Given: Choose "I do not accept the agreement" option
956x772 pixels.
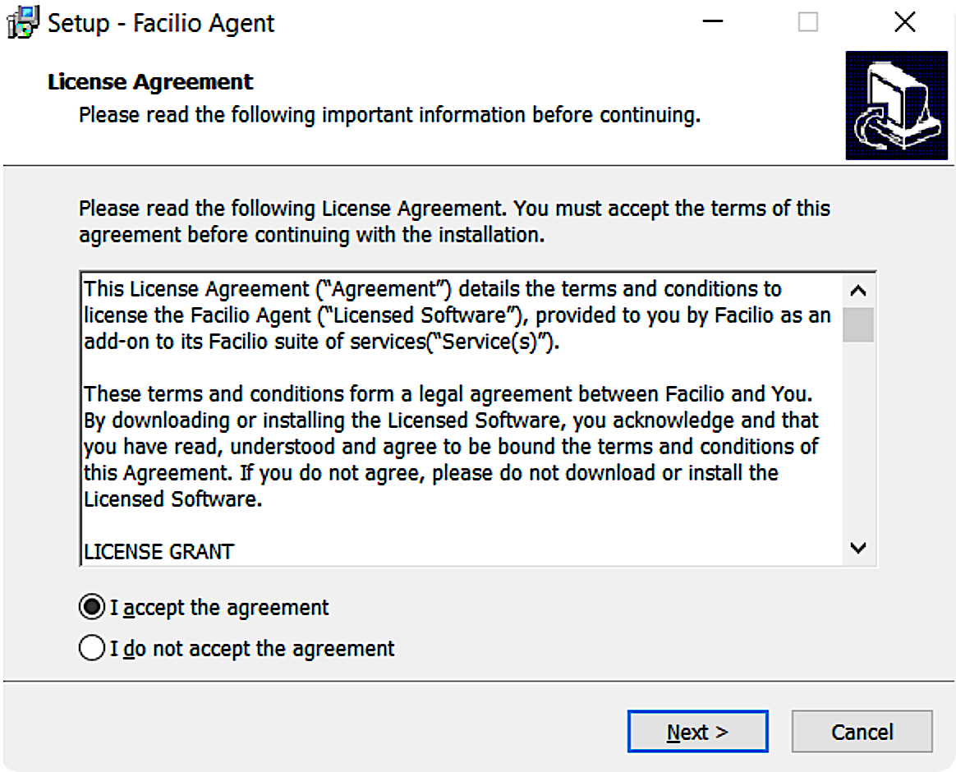Looking at the screenshot, I should 90,649.
